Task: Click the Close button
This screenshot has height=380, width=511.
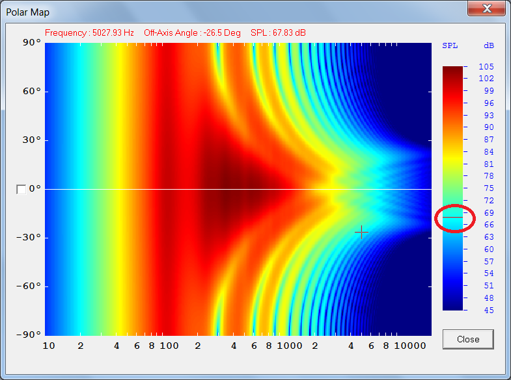Action: pyautogui.click(x=468, y=339)
